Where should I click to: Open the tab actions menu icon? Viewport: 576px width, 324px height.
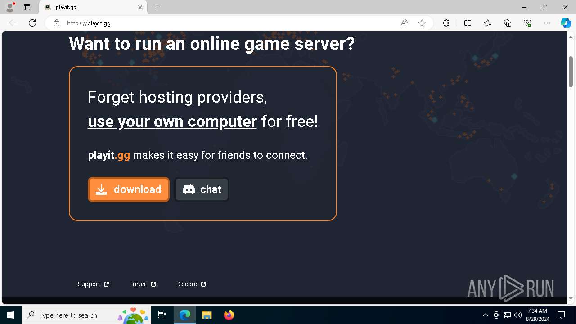[x=27, y=7]
